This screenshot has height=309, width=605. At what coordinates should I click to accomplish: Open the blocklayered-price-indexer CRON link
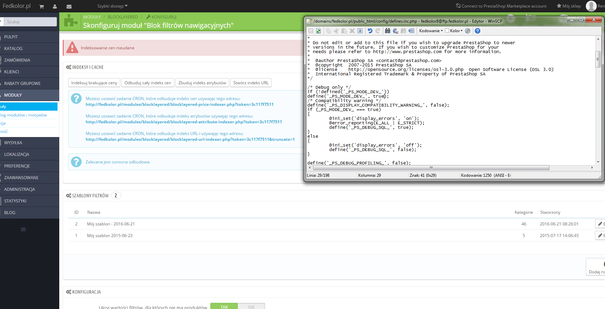click(x=180, y=104)
